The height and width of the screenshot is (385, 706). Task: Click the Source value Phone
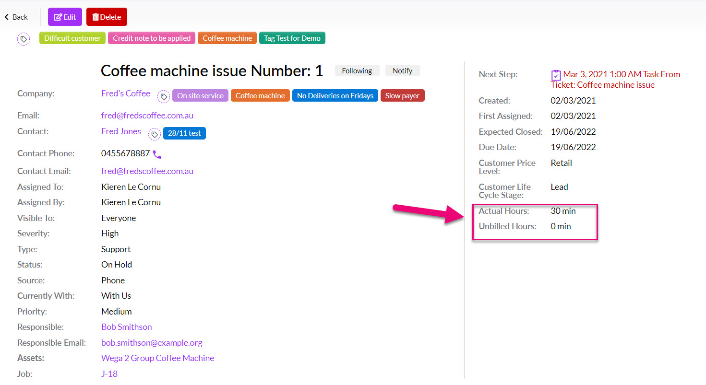tap(113, 280)
